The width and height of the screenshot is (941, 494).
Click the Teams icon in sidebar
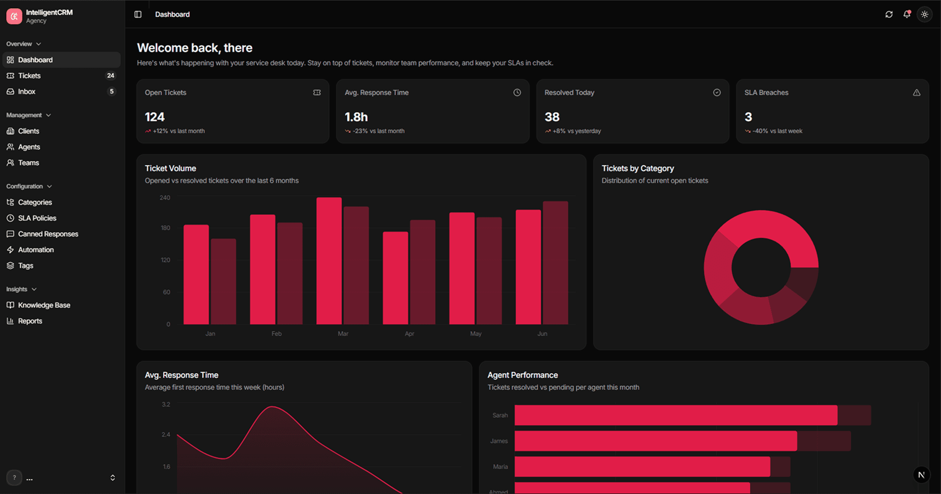(10, 163)
